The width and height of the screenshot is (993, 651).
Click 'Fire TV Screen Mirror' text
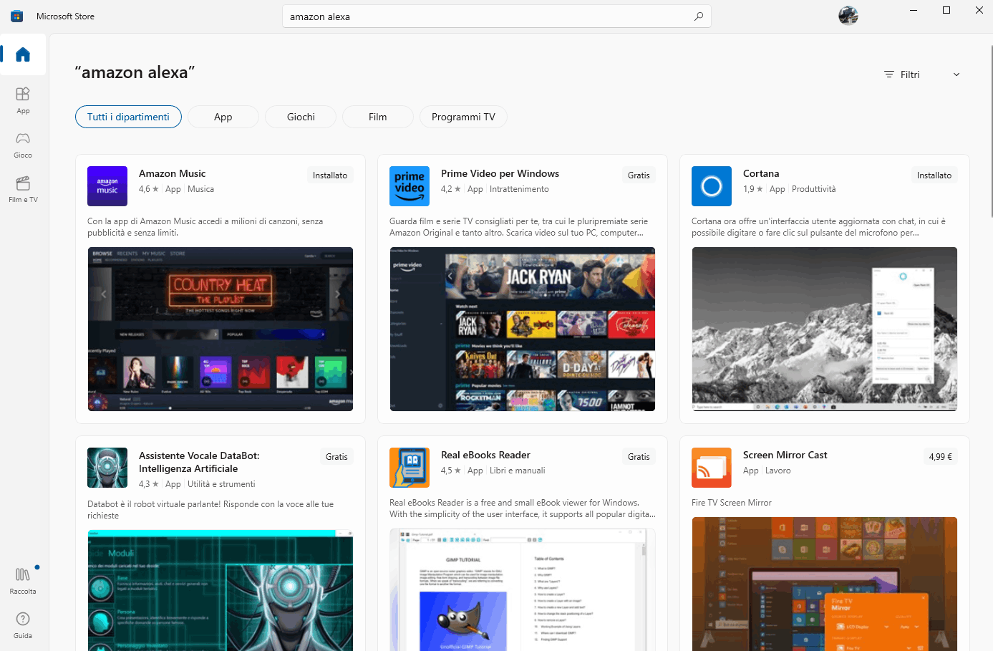[x=732, y=503]
